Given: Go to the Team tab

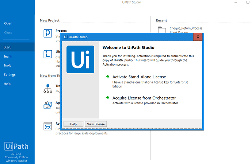Looking at the screenshot, I should (8, 56).
